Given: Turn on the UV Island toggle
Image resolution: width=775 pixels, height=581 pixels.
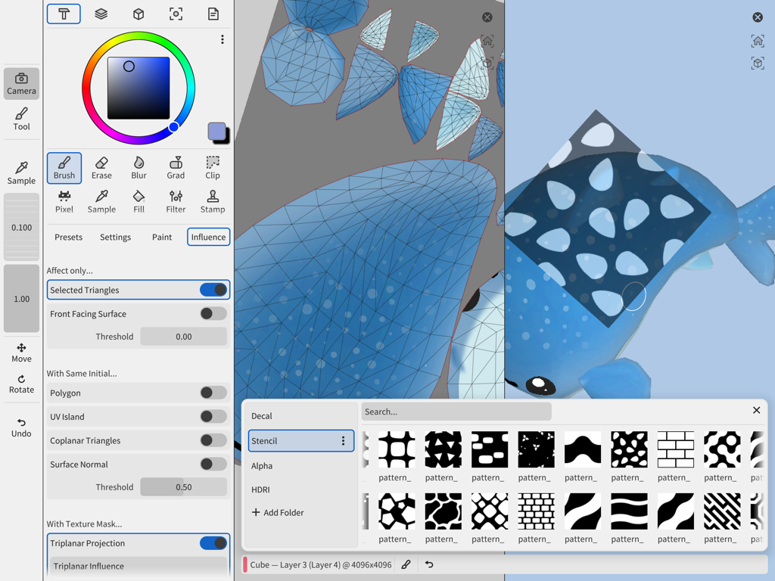Looking at the screenshot, I should (213, 417).
